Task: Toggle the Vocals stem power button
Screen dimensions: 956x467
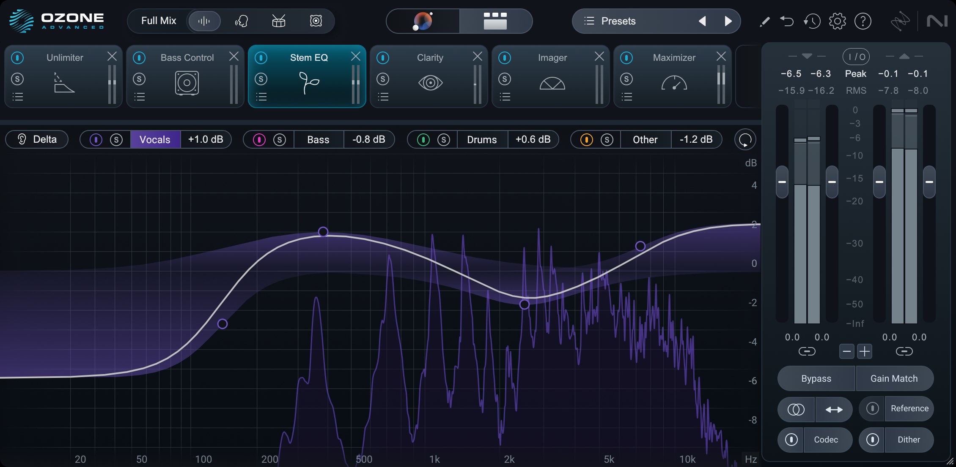Action: tap(95, 139)
